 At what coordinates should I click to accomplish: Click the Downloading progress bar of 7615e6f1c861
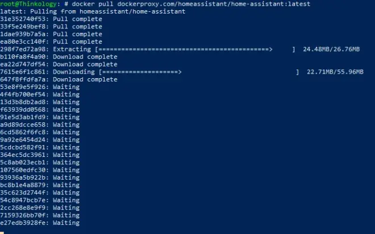coord(199,72)
